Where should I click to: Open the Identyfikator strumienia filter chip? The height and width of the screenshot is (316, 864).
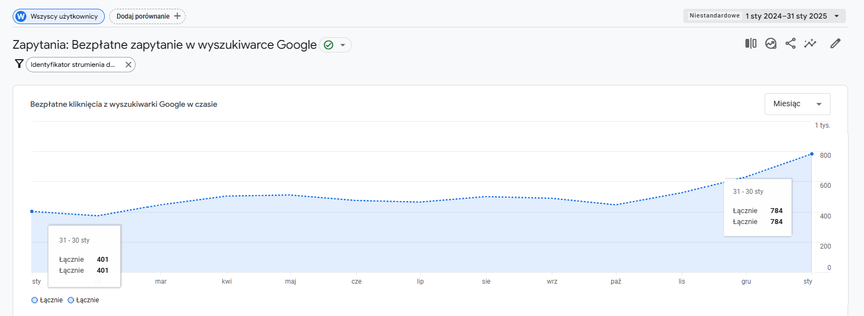pyautogui.click(x=73, y=65)
